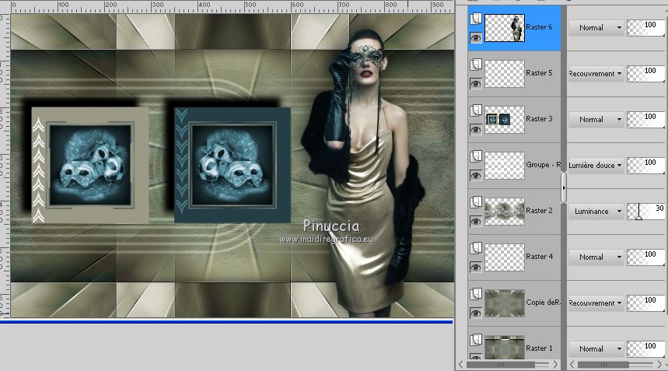668x371 pixels.
Task: Select Raster 3 layer thumbnail
Action: pyautogui.click(x=505, y=120)
